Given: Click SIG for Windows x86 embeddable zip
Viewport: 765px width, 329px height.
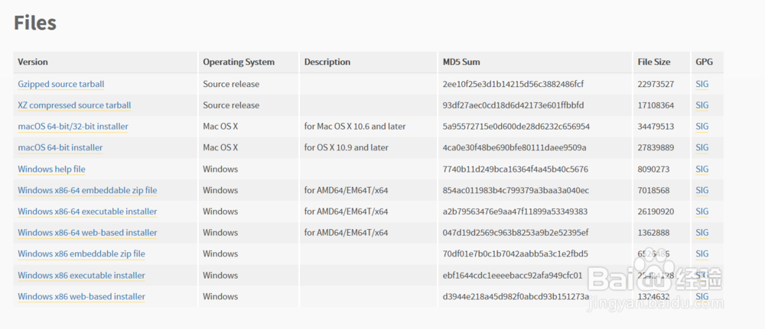Looking at the screenshot, I should coord(702,254).
